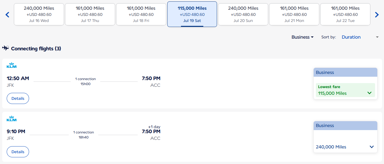Click the KLM logo on second flight
Screen dimensions: 384x164
(x=11, y=119)
